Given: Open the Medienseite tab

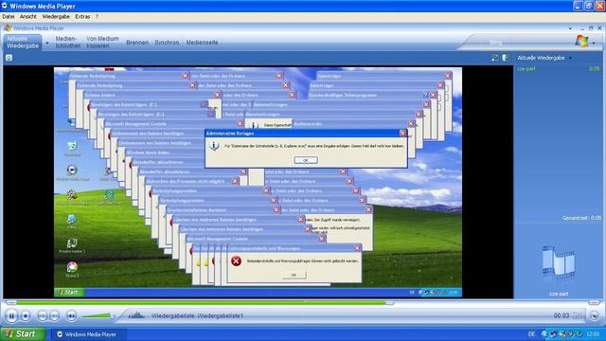Looking at the screenshot, I should tap(202, 42).
